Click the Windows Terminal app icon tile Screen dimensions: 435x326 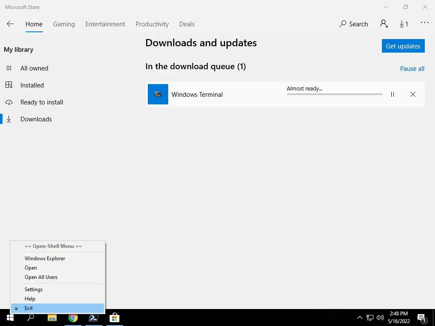(158, 94)
